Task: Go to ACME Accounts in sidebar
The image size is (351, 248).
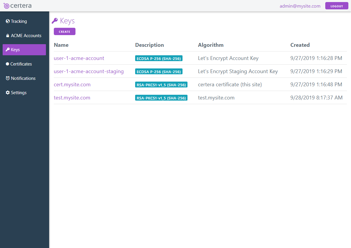Action: pyautogui.click(x=24, y=36)
